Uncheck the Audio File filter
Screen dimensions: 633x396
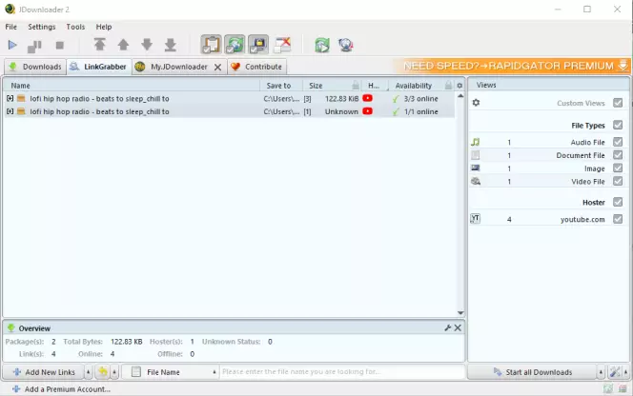click(618, 142)
